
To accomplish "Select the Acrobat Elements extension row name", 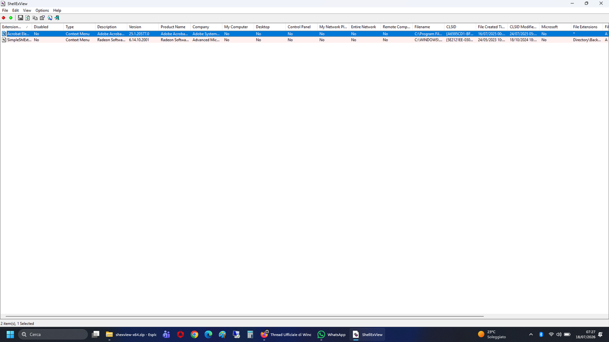I will point(19,34).
